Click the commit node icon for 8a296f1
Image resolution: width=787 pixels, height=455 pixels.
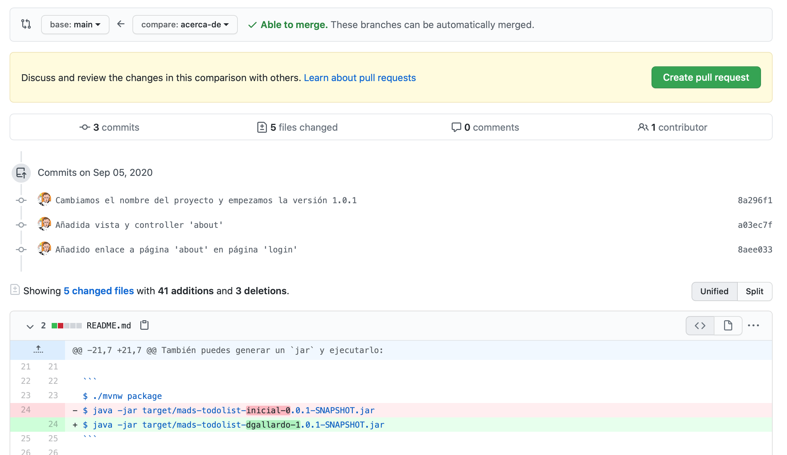click(21, 200)
